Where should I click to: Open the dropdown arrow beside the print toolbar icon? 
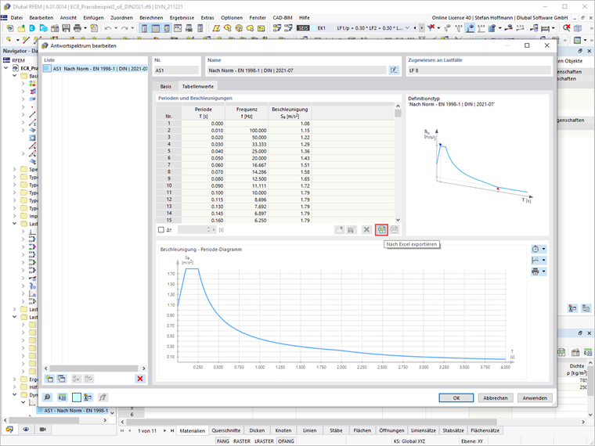[85, 28]
